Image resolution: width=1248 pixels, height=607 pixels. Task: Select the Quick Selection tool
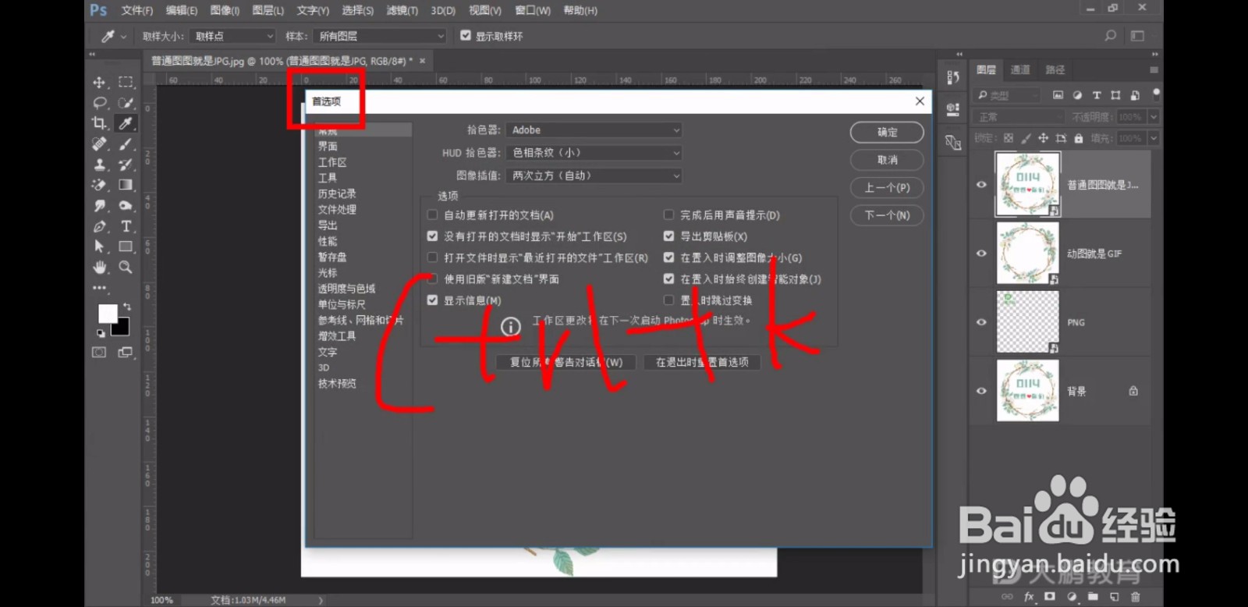(125, 103)
